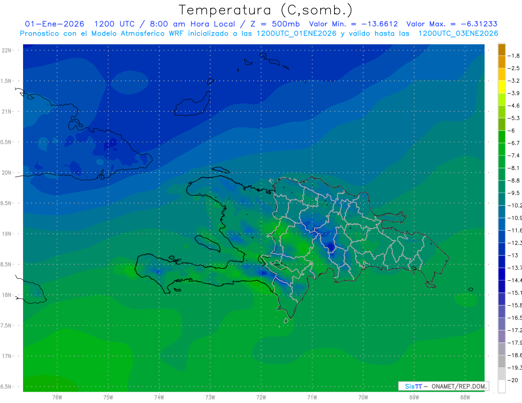Click "8:00 am Hora Local" text
Screen dimensions: 522x403
pyautogui.click(x=193, y=24)
